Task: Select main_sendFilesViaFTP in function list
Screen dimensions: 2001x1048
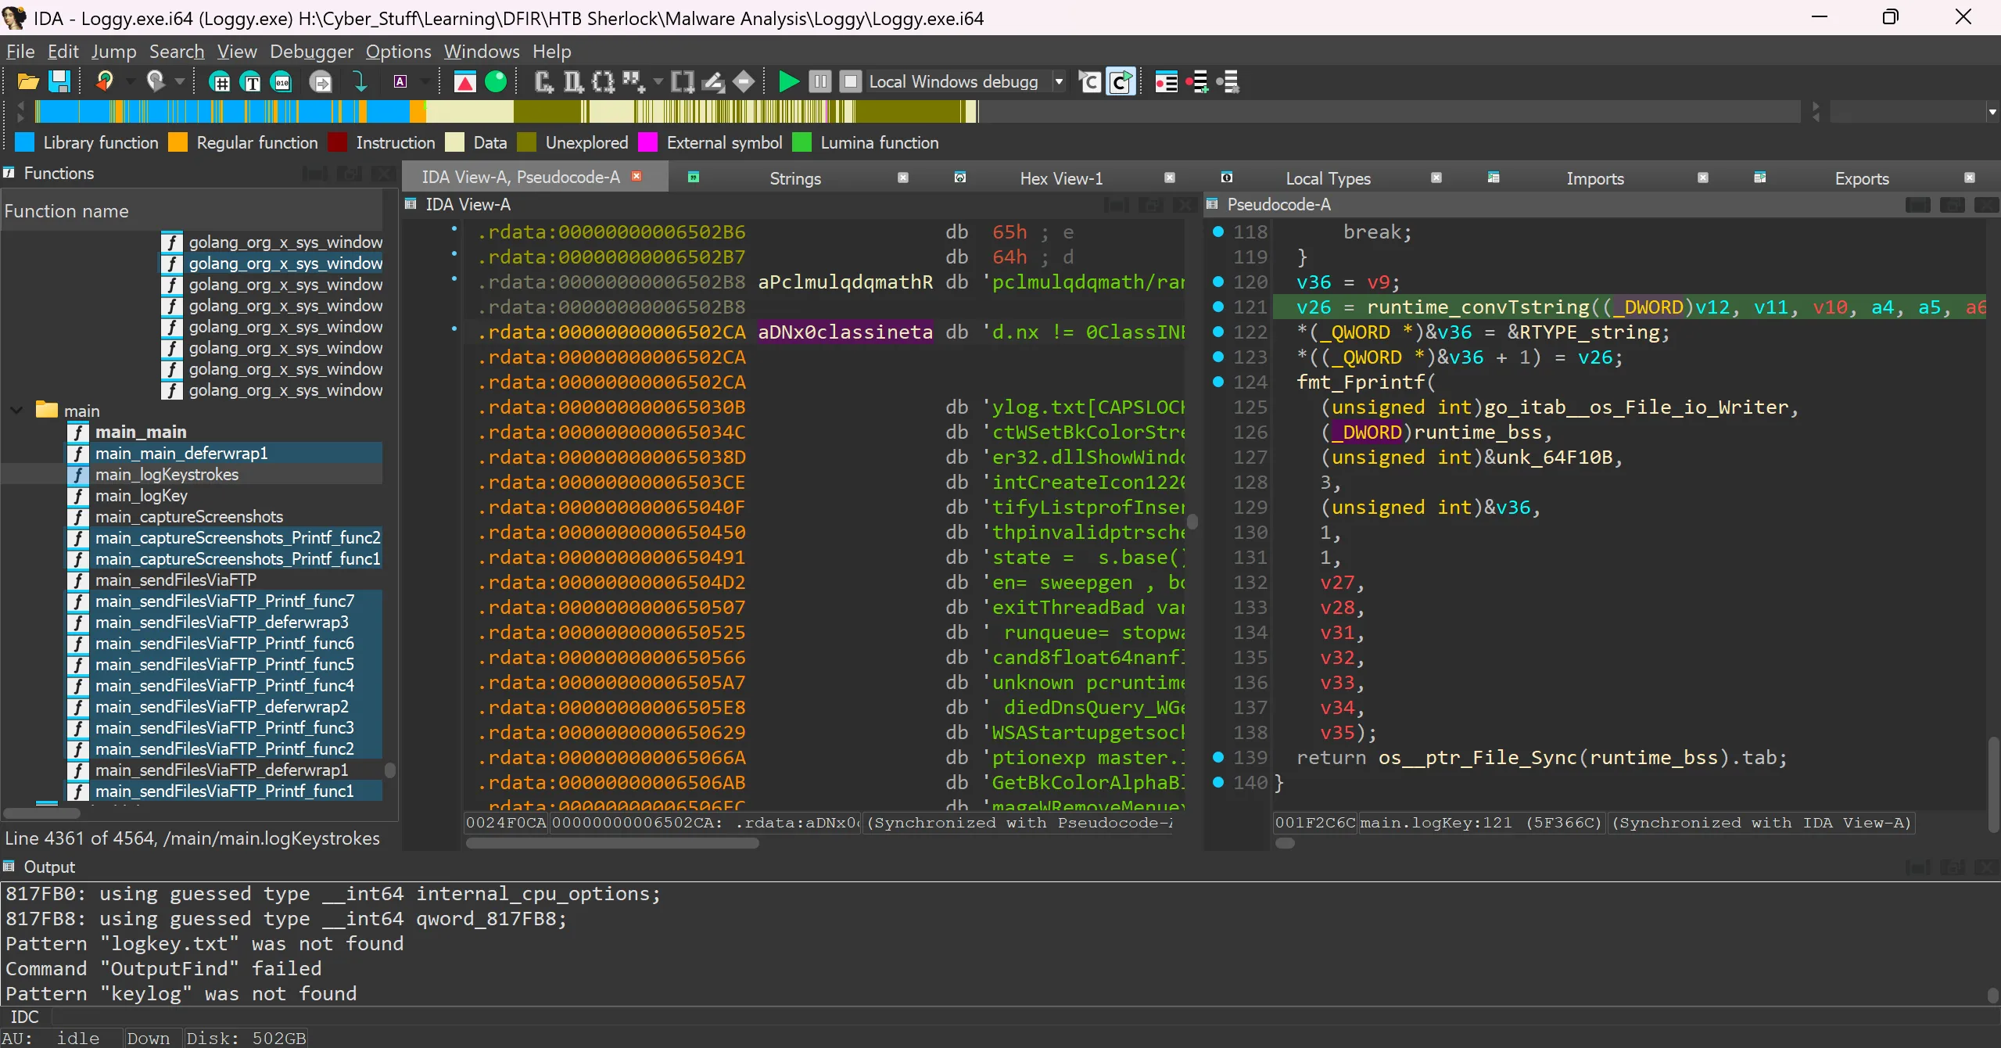Action: tap(175, 580)
